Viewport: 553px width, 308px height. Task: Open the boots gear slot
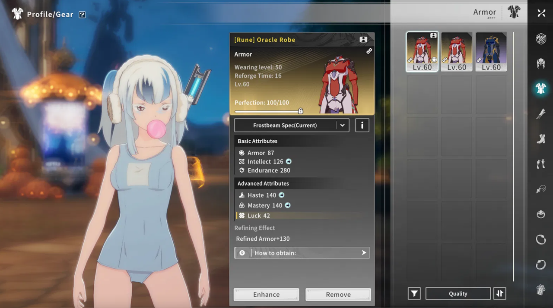point(541,138)
